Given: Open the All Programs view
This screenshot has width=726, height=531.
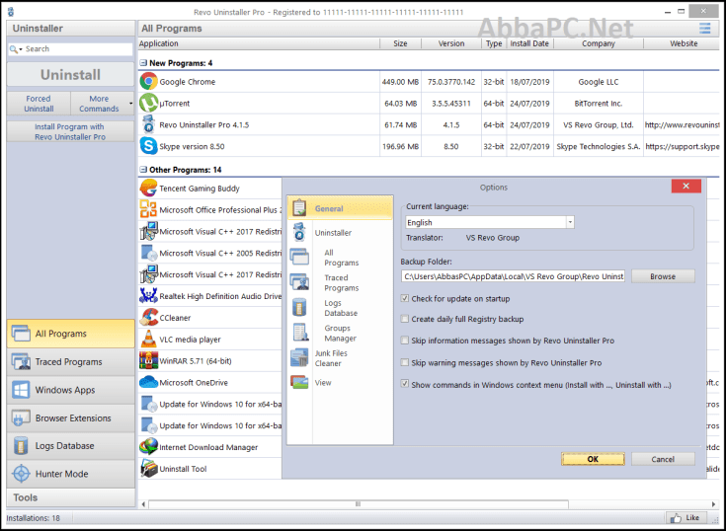Looking at the screenshot, I should pyautogui.click(x=71, y=334).
